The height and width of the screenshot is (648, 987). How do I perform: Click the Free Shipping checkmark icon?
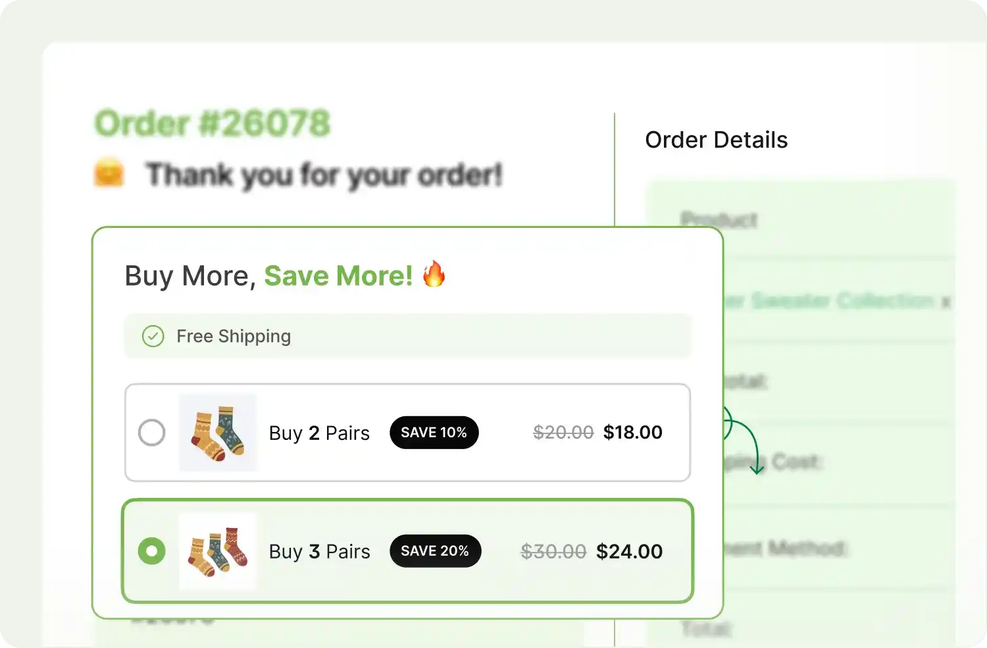(x=153, y=337)
